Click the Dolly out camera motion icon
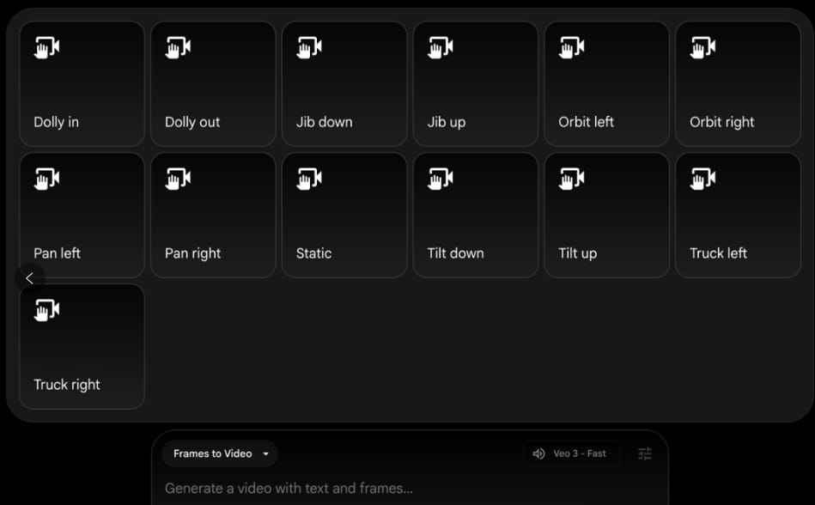The image size is (815, 505). [x=178, y=47]
